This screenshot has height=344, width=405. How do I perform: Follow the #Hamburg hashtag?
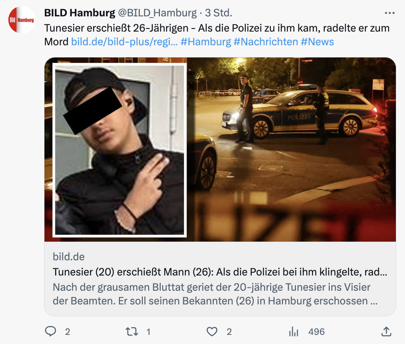tap(206, 41)
